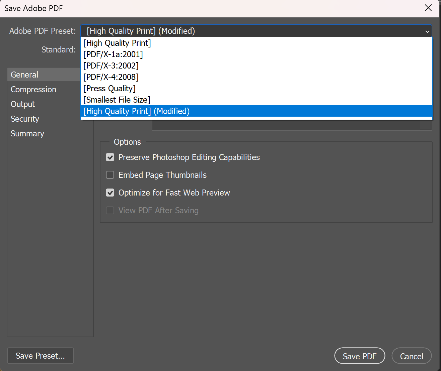The height and width of the screenshot is (371, 441).
Task: Choose [High Quality Print] (Modified) in list
Action: [256, 111]
